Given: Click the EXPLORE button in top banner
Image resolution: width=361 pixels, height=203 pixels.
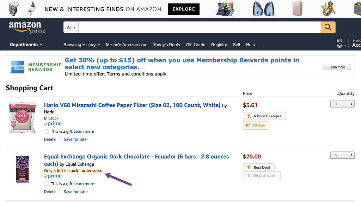Looking at the screenshot, I should click(x=184, y=9).
